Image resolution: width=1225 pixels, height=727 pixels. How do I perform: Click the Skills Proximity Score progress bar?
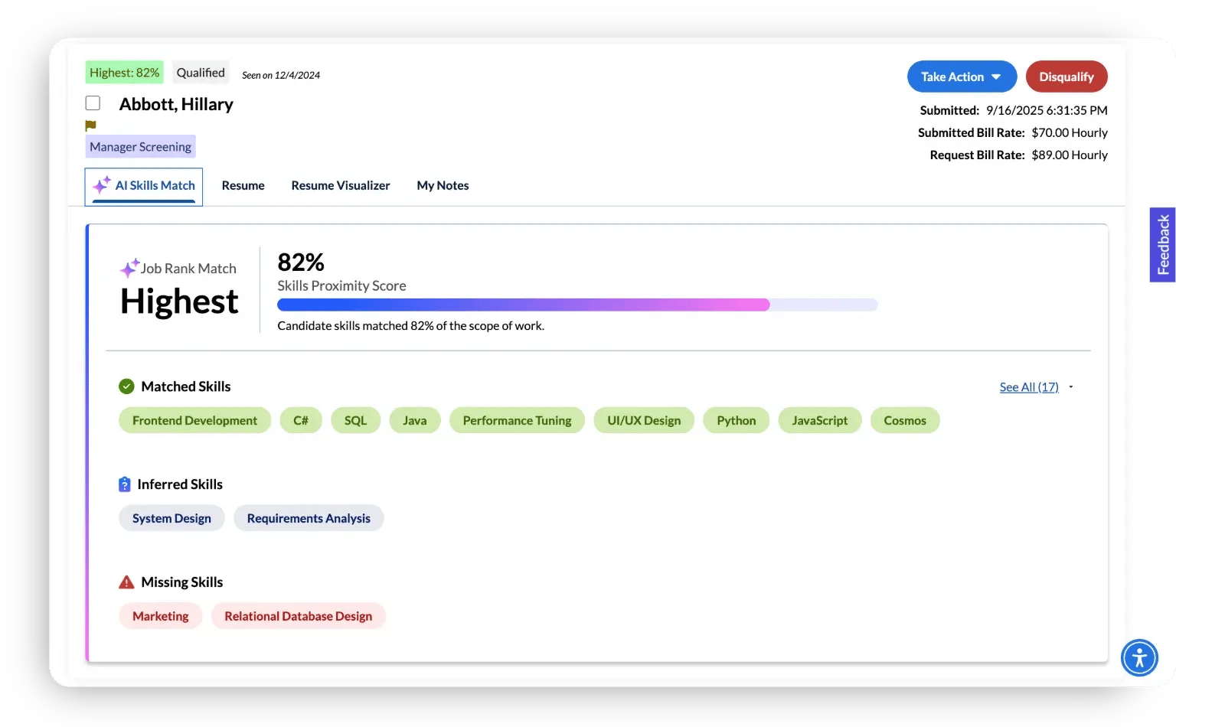pos(577,305)
